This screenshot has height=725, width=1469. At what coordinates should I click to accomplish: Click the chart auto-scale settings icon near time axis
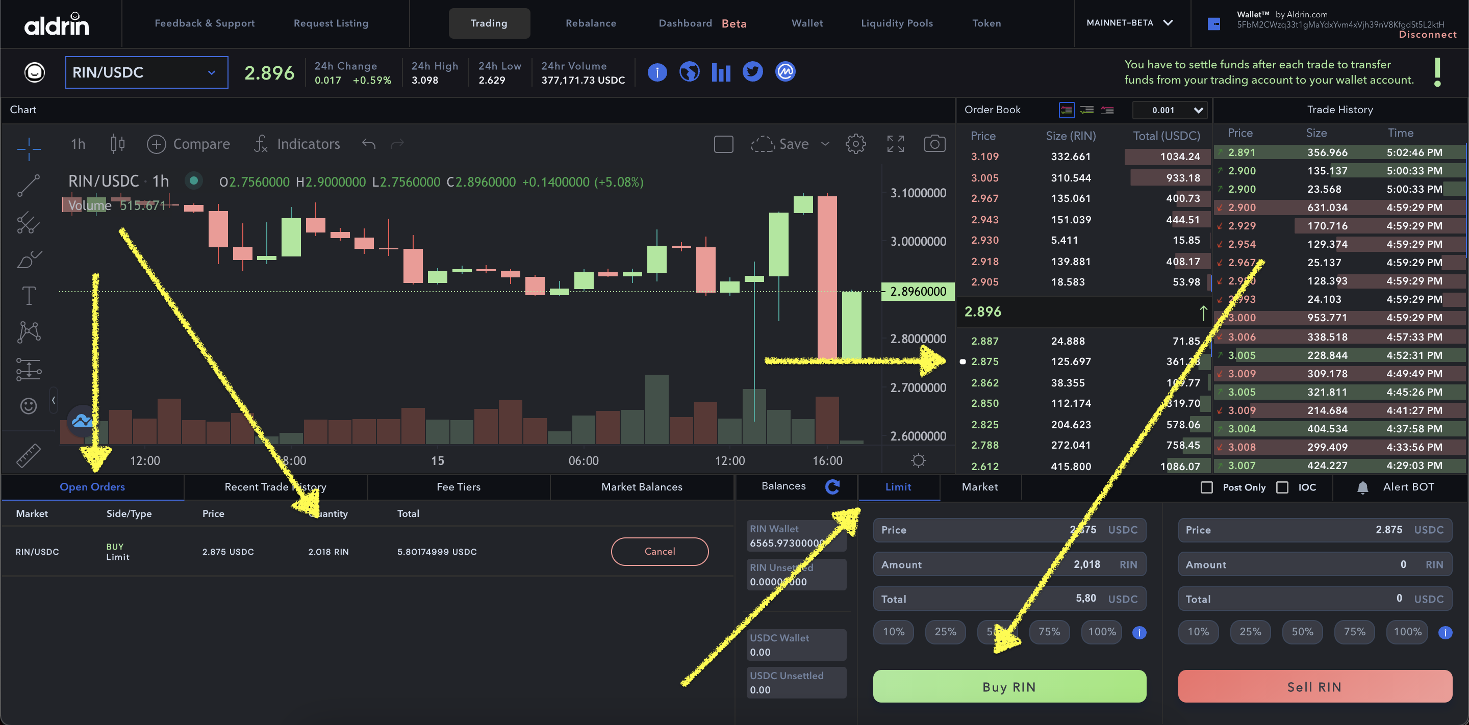click(x=918, y=460)
